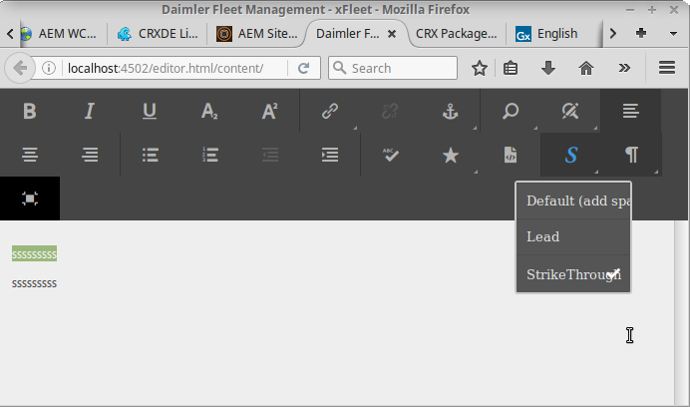Viewport: 690px width, 407px height.
Task: Open special characters star dropdown
Action: [451, 155]
